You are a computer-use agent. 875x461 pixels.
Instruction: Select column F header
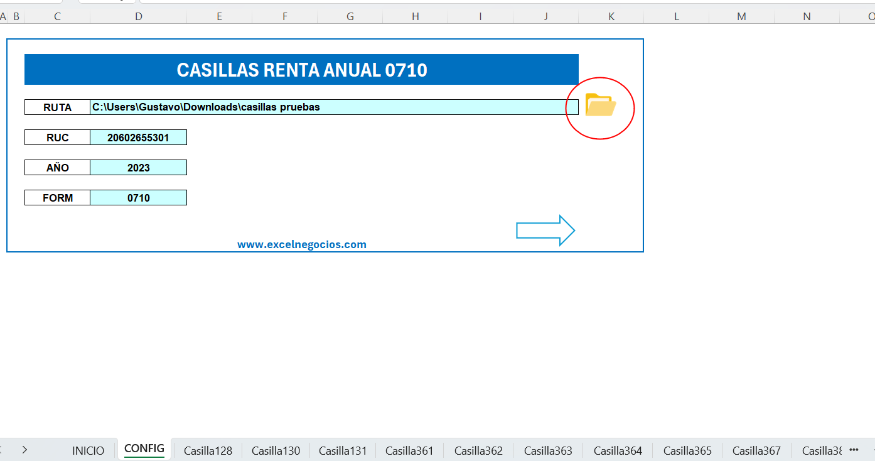[285, 16]
